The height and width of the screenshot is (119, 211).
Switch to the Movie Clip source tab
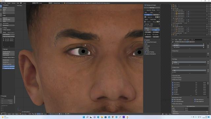[156, 15]
